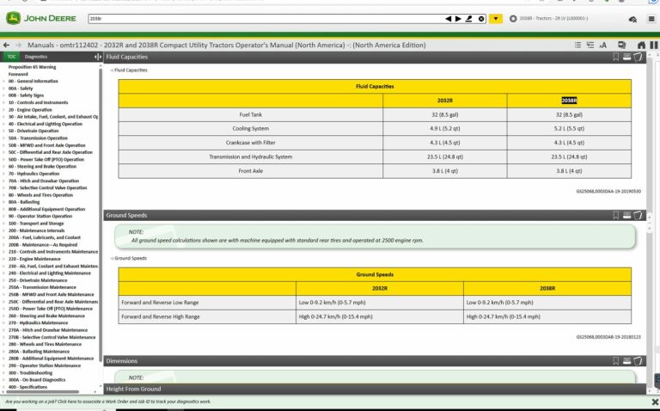Open 300A - On Board Diagnostics entry
Image resolution: width=660 pixels, height=411 pixels.
pyautogui.click(x=37, y=380)
